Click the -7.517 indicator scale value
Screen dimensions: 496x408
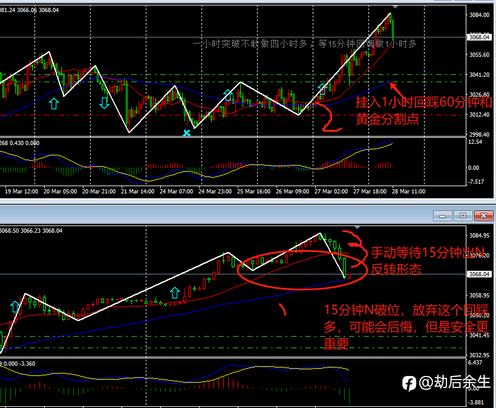coord(476,182)
